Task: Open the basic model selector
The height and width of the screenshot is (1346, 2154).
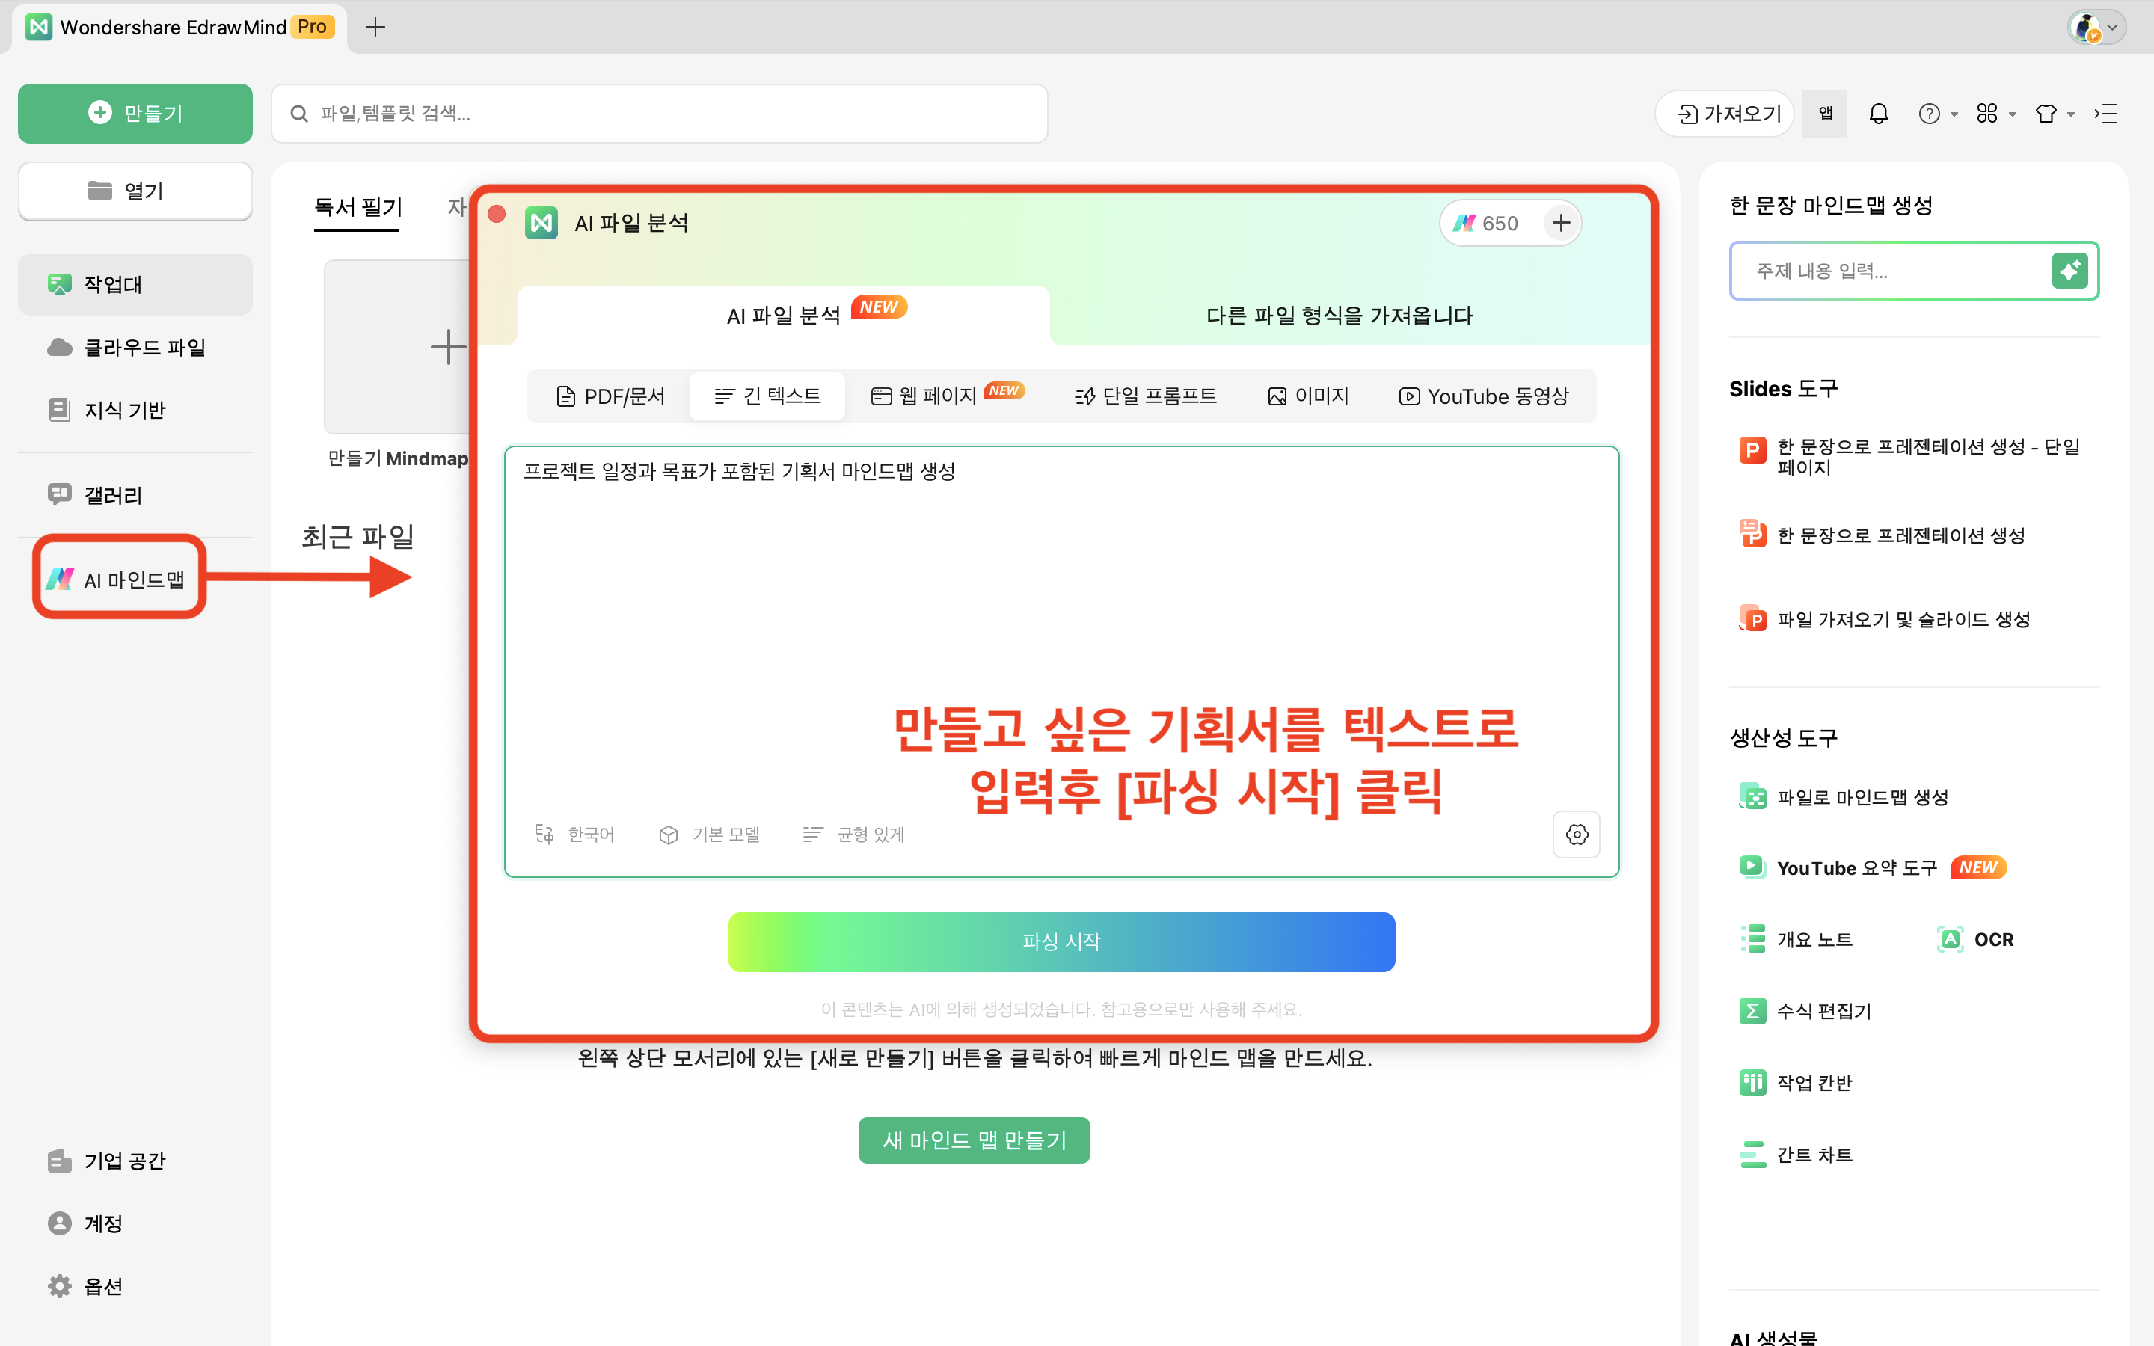Action: (x=709, y=834)
